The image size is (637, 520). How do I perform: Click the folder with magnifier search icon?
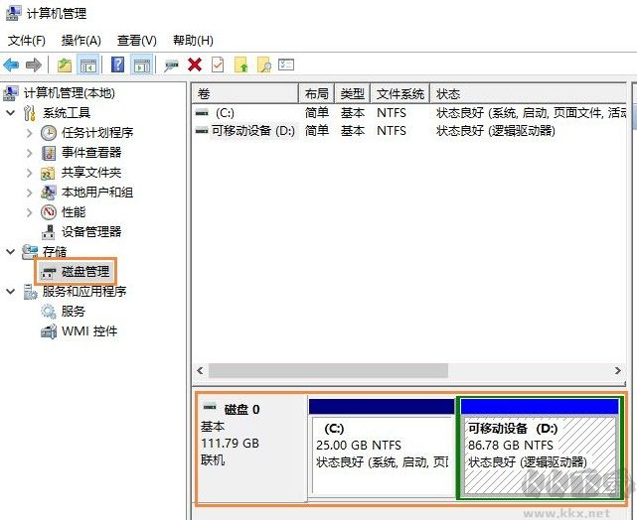click(x=264, y=65)
